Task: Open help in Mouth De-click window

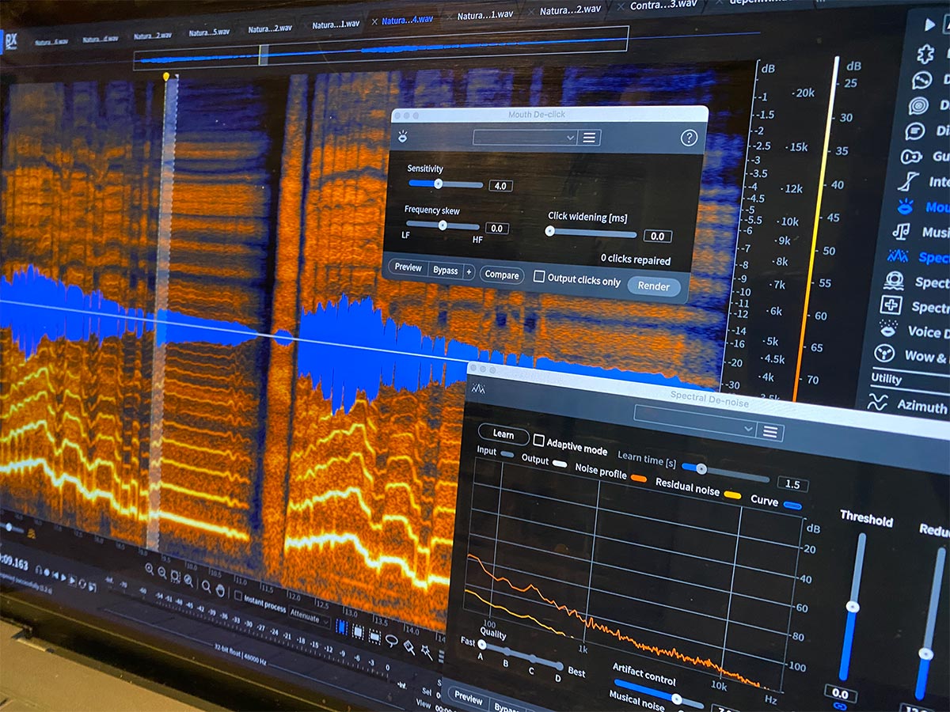Action: tap(689, 138)
